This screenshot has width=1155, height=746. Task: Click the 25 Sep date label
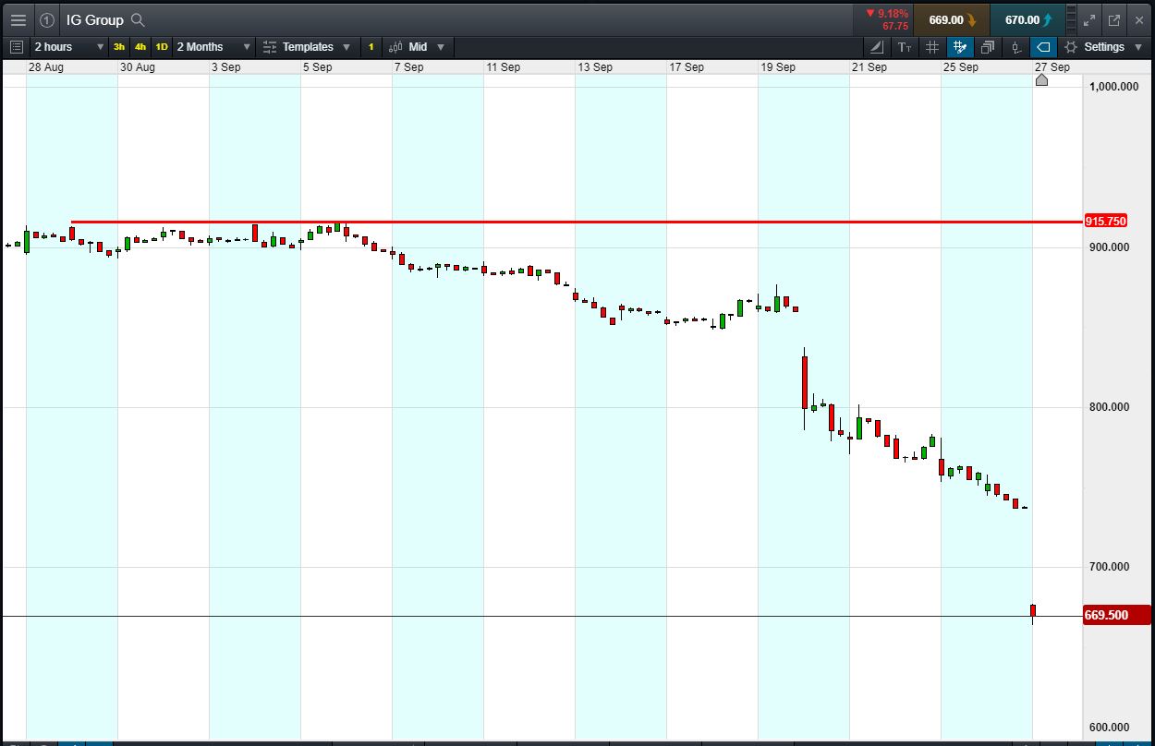click(x=961, y=67)
